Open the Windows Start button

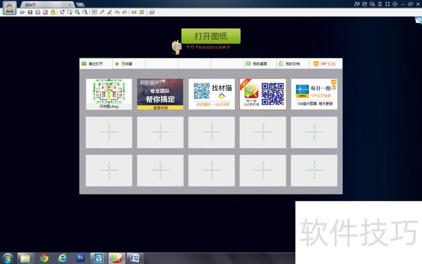click(8, 258)
